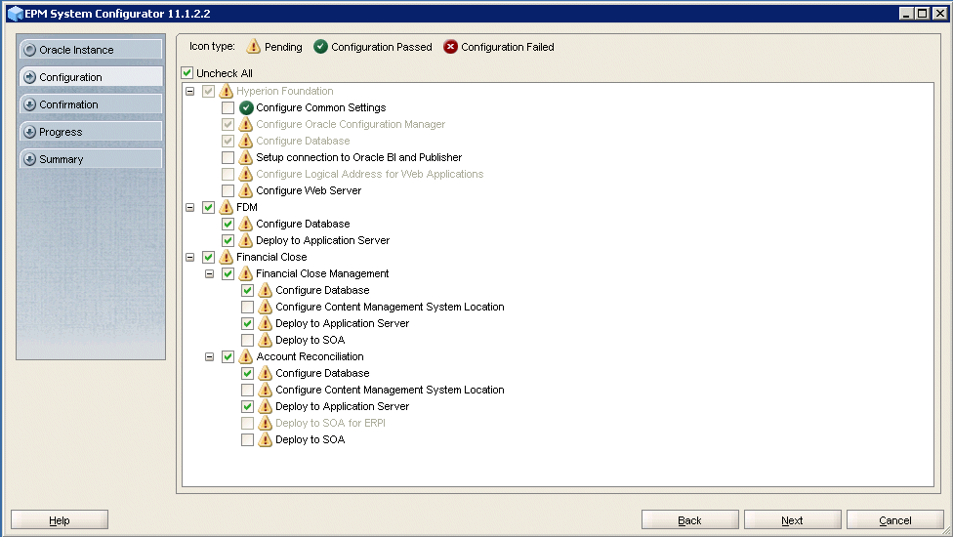This screenshot has width=953, height=537.
Task: Check the Configure Web Server checkbox
Action: 228,190
